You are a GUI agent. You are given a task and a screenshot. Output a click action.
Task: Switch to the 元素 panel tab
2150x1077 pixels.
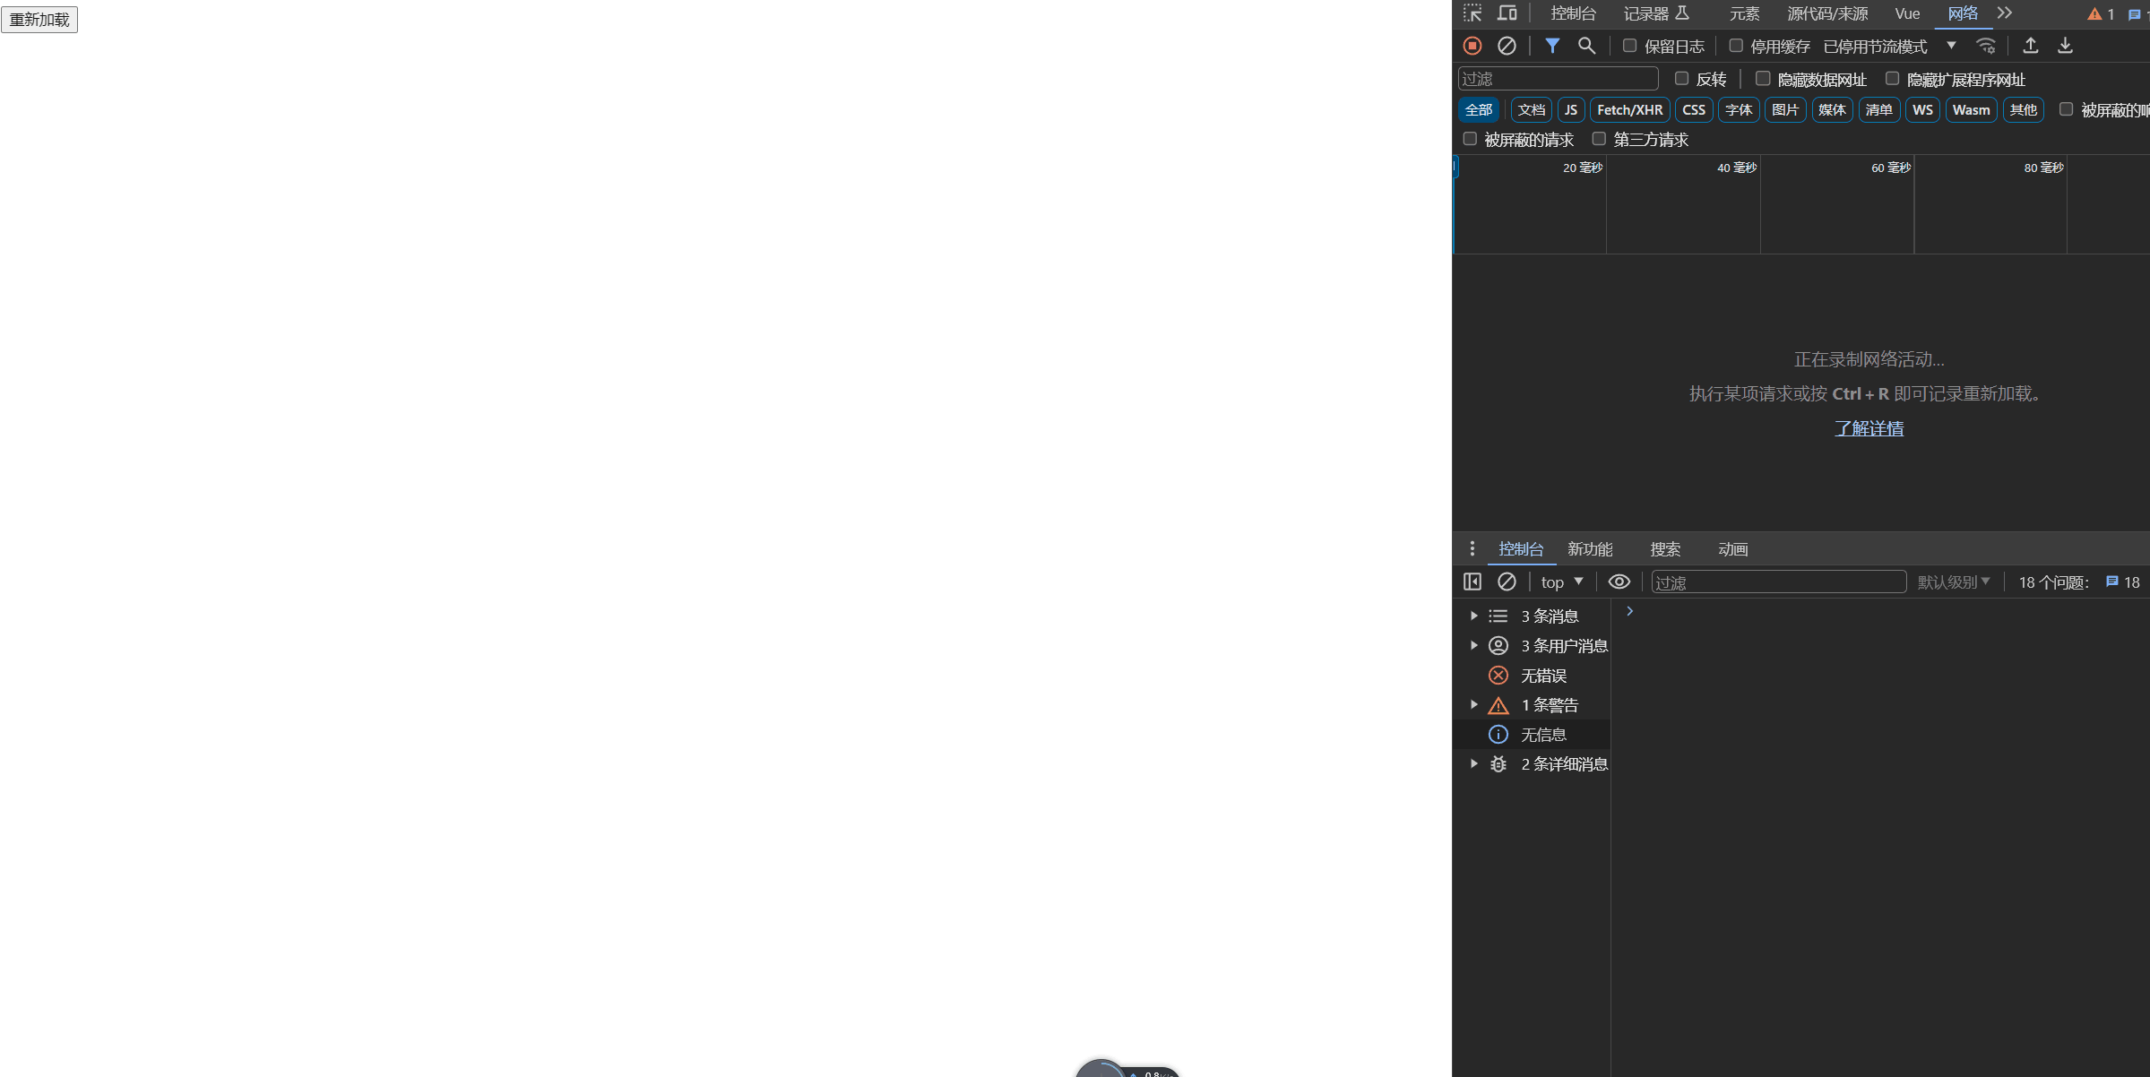point(1744,13)
